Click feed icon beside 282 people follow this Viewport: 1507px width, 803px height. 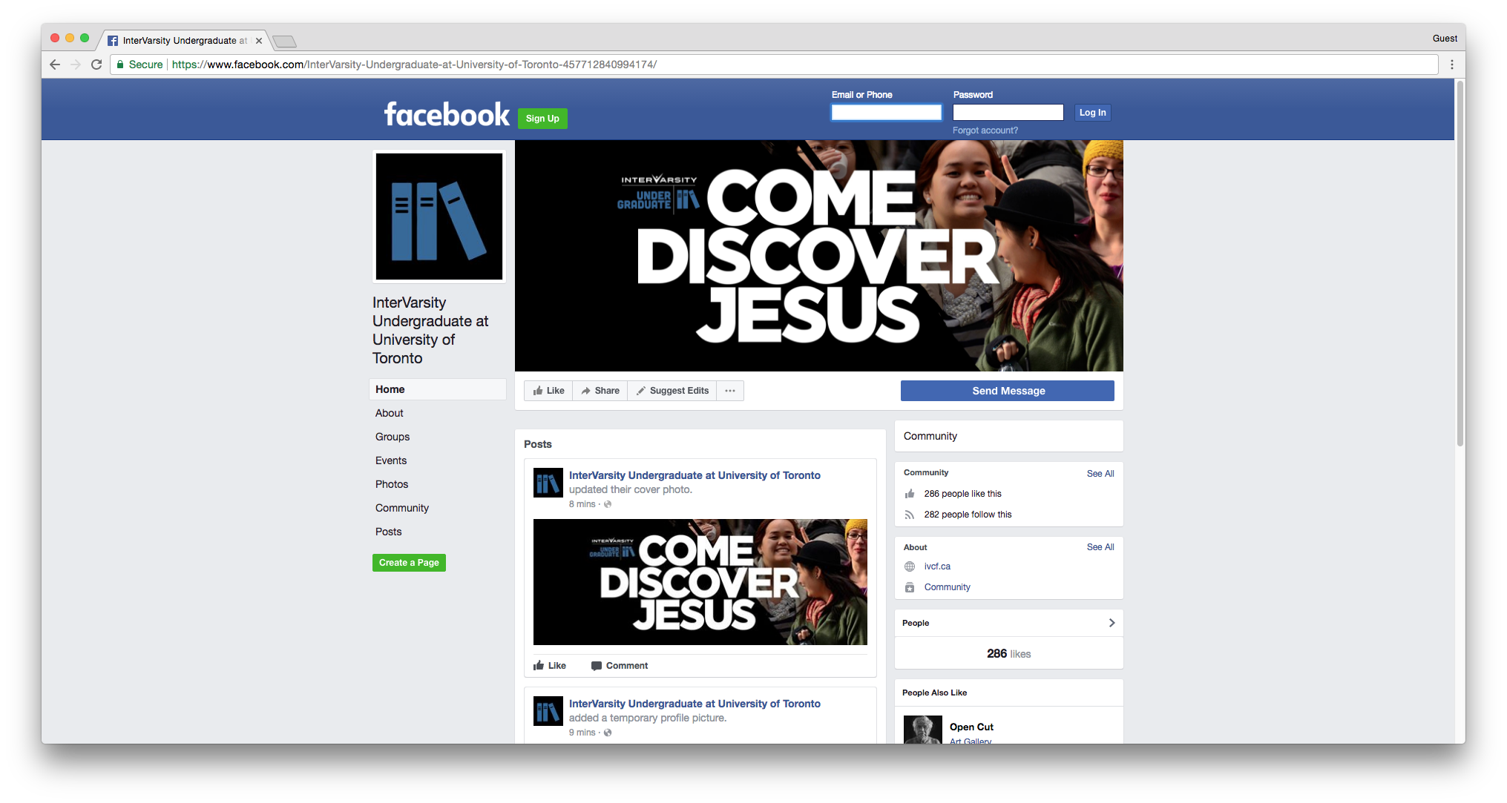[910, 515]
